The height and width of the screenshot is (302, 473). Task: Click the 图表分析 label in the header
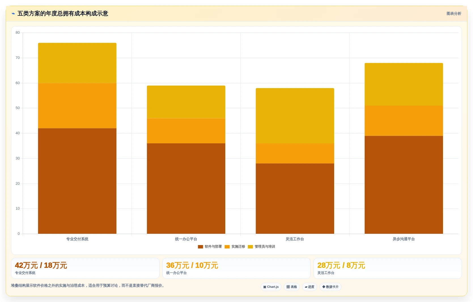pos(454,14)
